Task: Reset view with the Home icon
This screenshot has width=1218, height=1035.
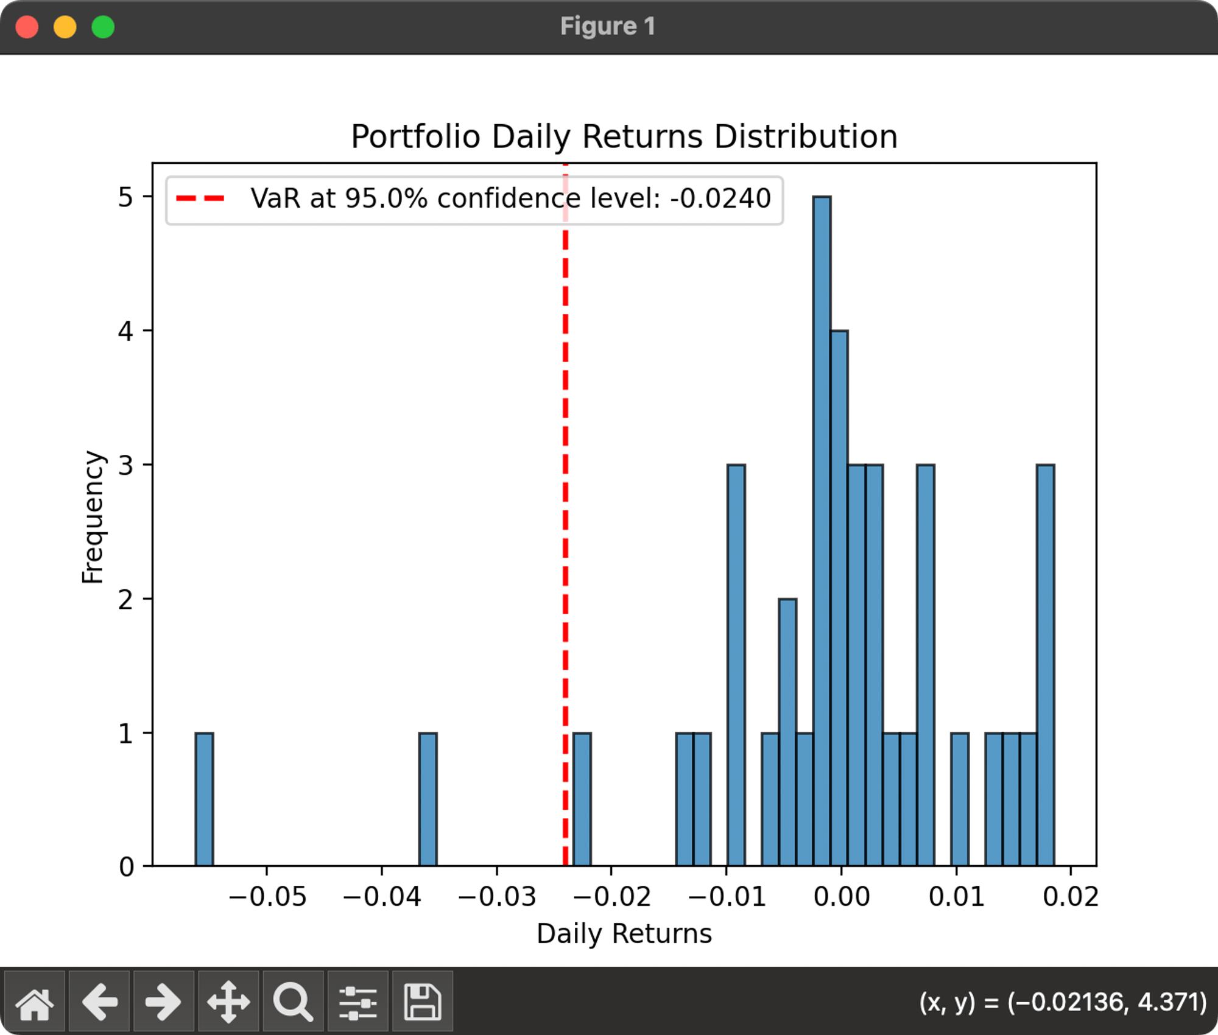Action: click(35, 1002)
